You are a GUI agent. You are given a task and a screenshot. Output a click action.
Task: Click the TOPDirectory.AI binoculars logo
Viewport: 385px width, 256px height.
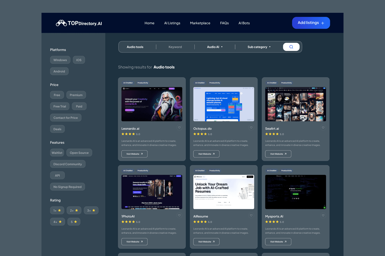pos(79,23)
